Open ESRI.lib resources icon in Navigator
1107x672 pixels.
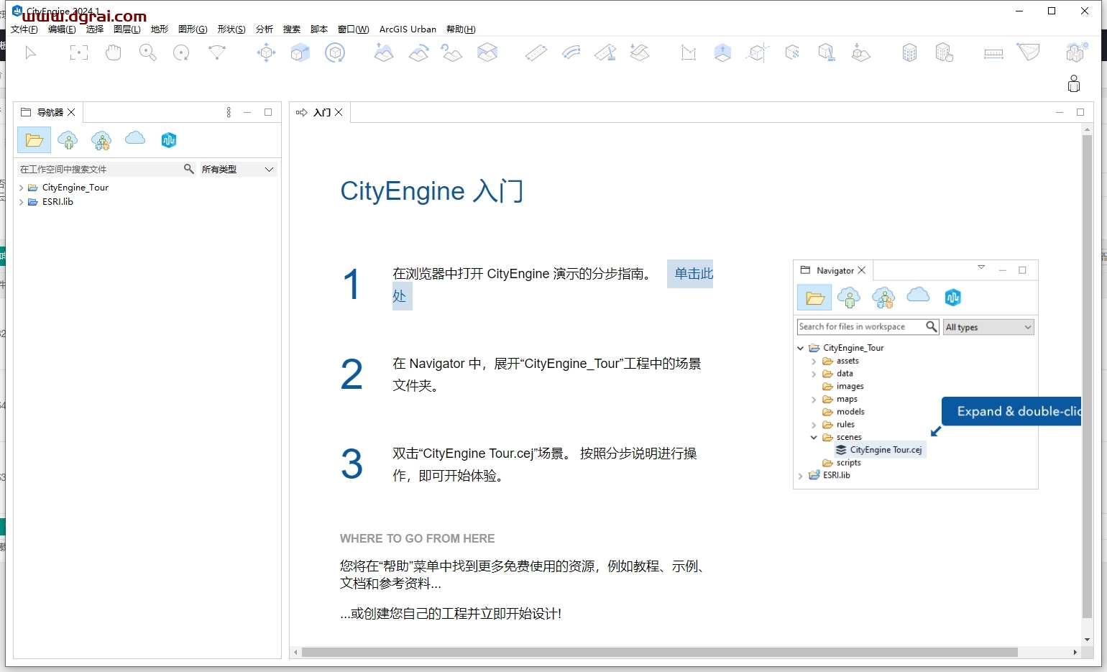coord(169,140)
